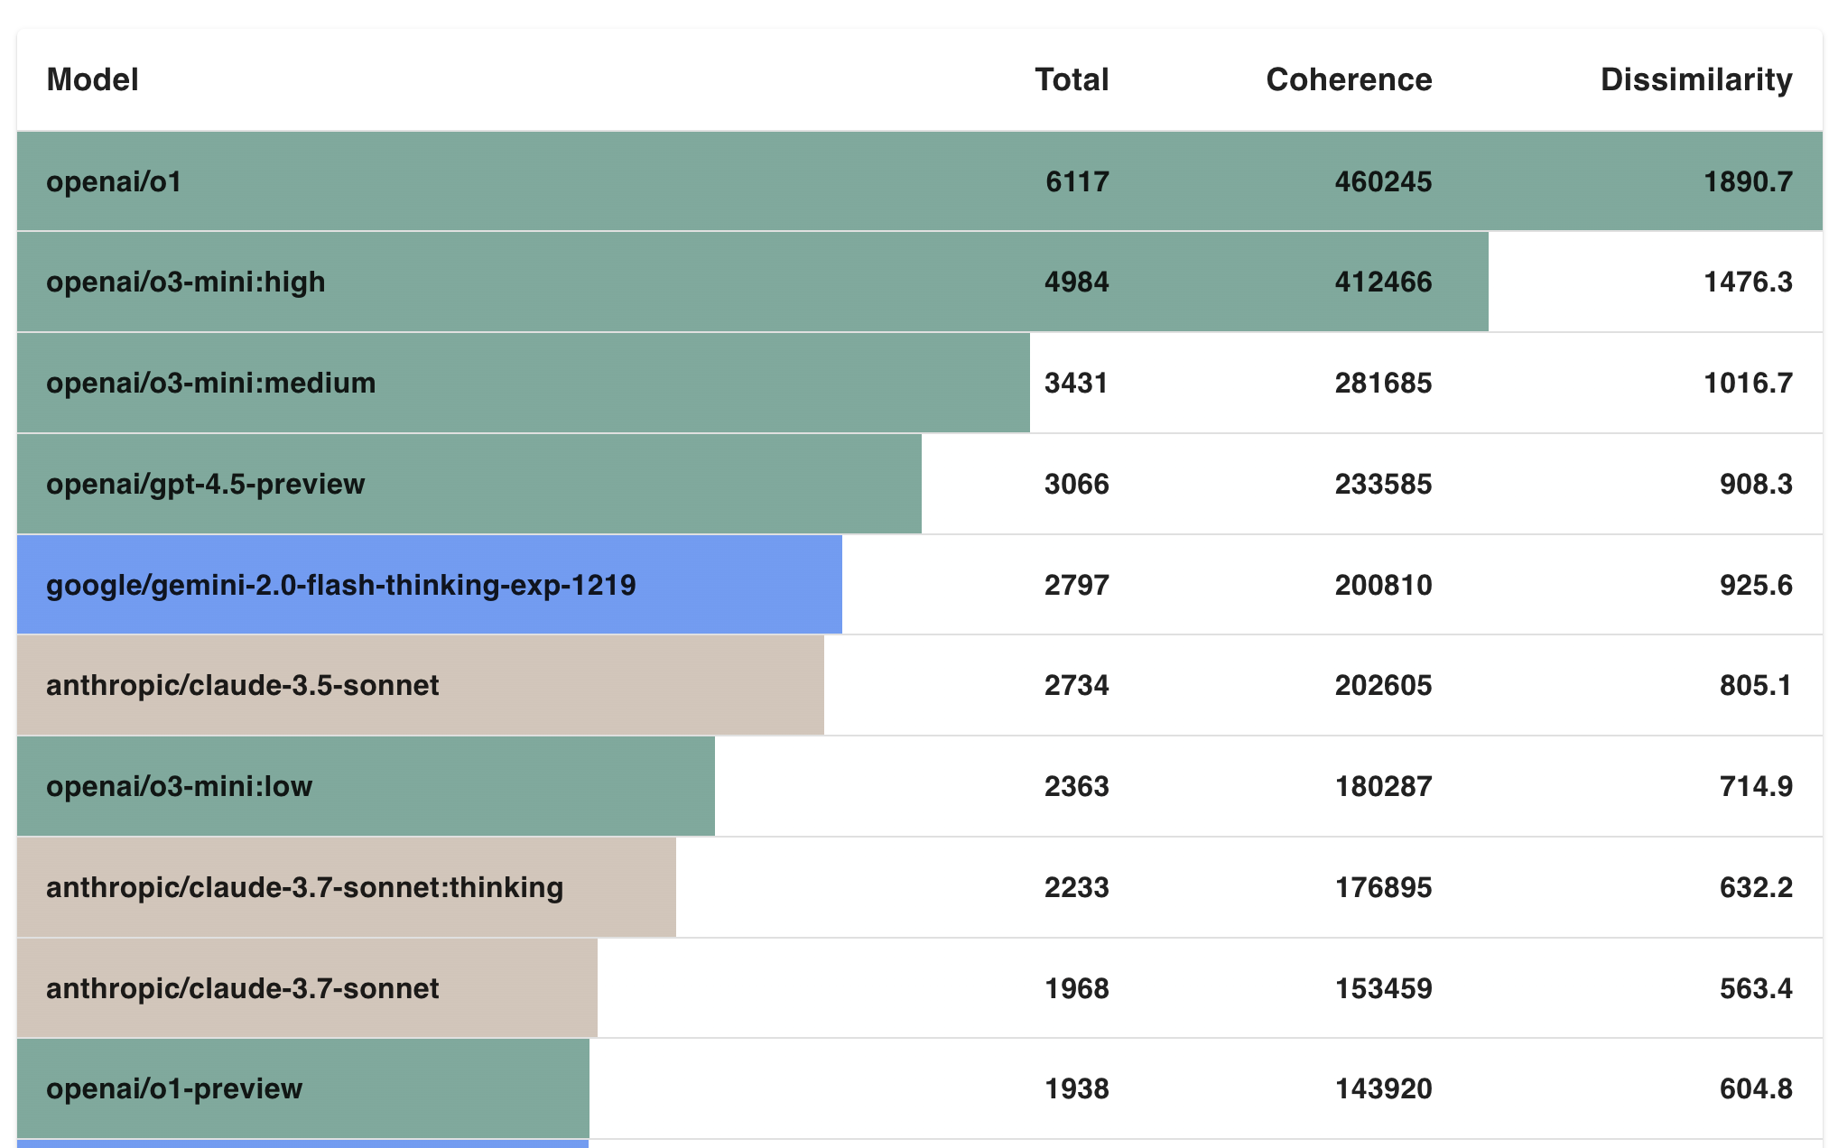
Task: Select the openai/o3-mini:high model name
Action: (x=185, y=282)
